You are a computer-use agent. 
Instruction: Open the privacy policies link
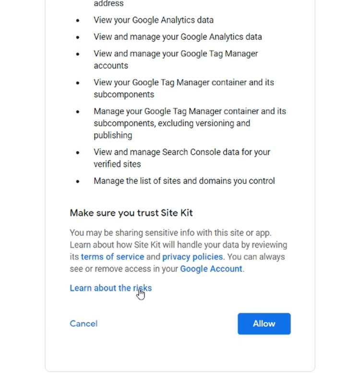click(x=192, y=257)
